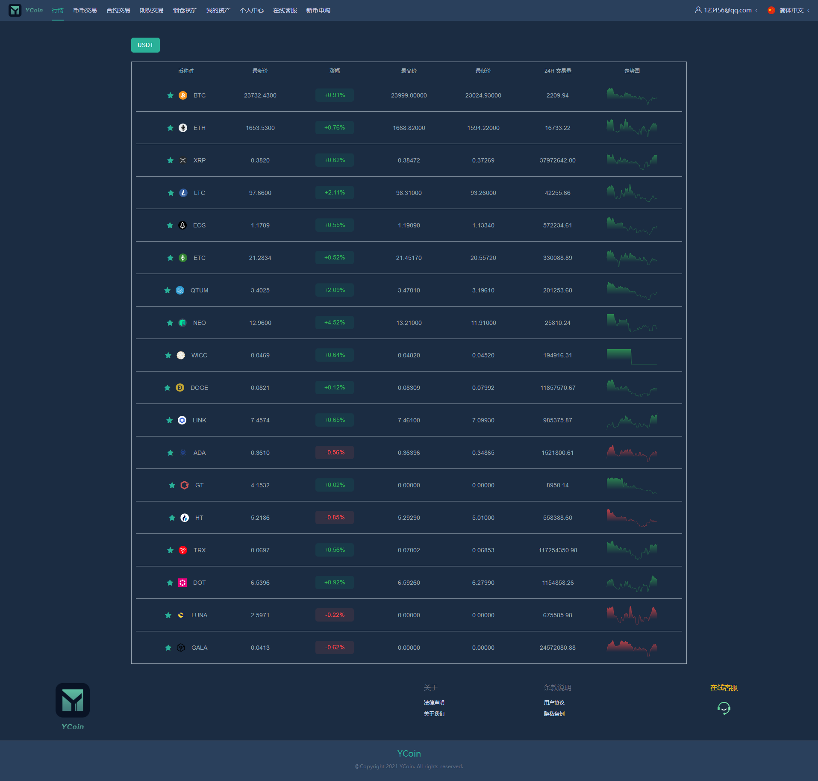Open the 币币交易 menu item

[x=85, y=10]
